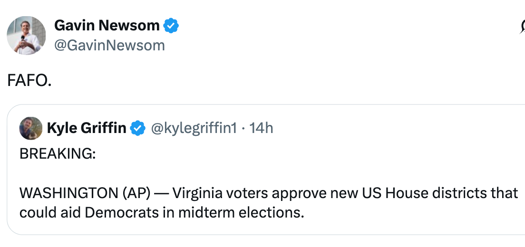The image size is (525, 247).
Task: Click the midterm elections phrase
Action: point(241,212)
